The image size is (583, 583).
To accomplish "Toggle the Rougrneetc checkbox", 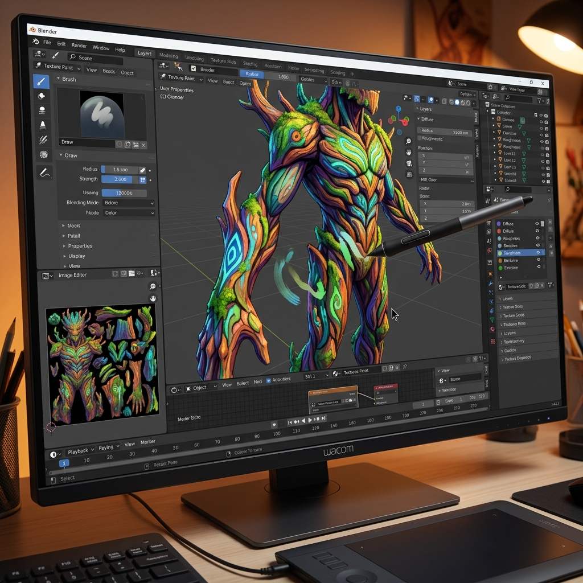I will 420,138.
